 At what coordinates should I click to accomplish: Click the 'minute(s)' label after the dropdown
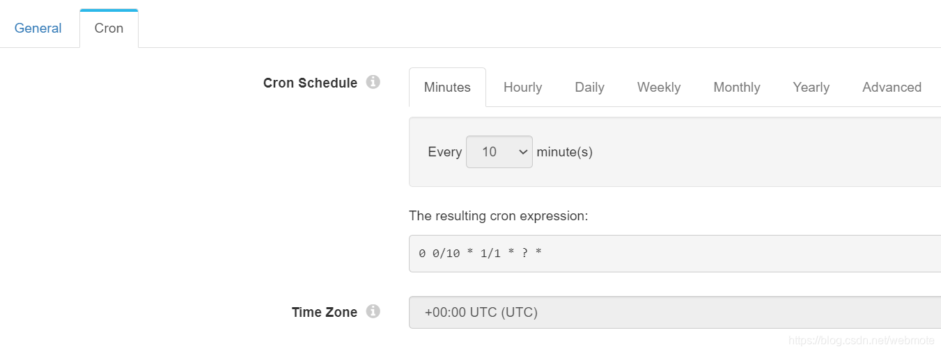pos(564,152)
